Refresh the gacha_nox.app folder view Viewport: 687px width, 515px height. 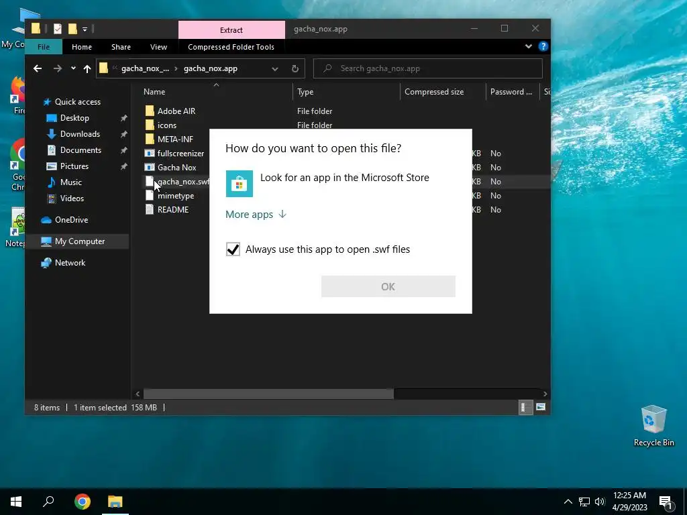[295, 69]
